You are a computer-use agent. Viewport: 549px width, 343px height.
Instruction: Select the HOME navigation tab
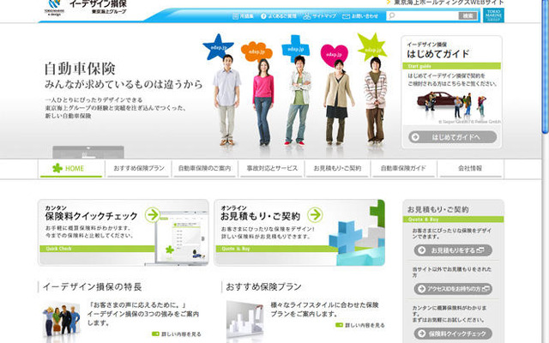point(71,169)
